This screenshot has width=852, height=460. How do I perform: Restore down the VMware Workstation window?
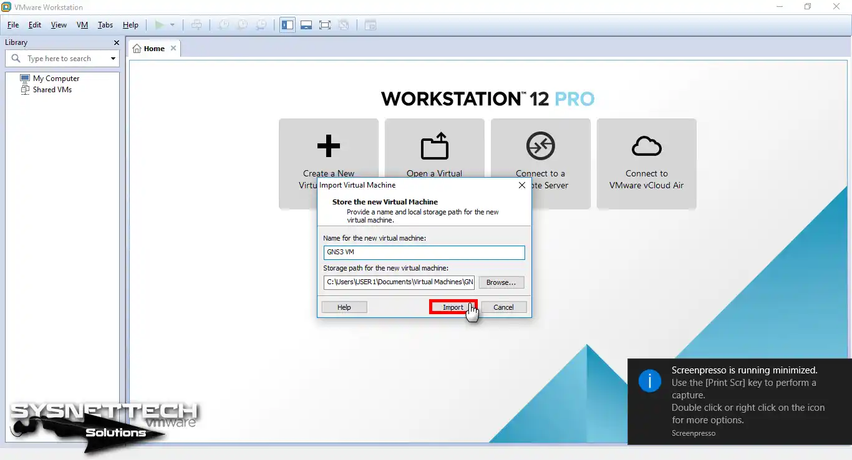(x=808, y=7)
